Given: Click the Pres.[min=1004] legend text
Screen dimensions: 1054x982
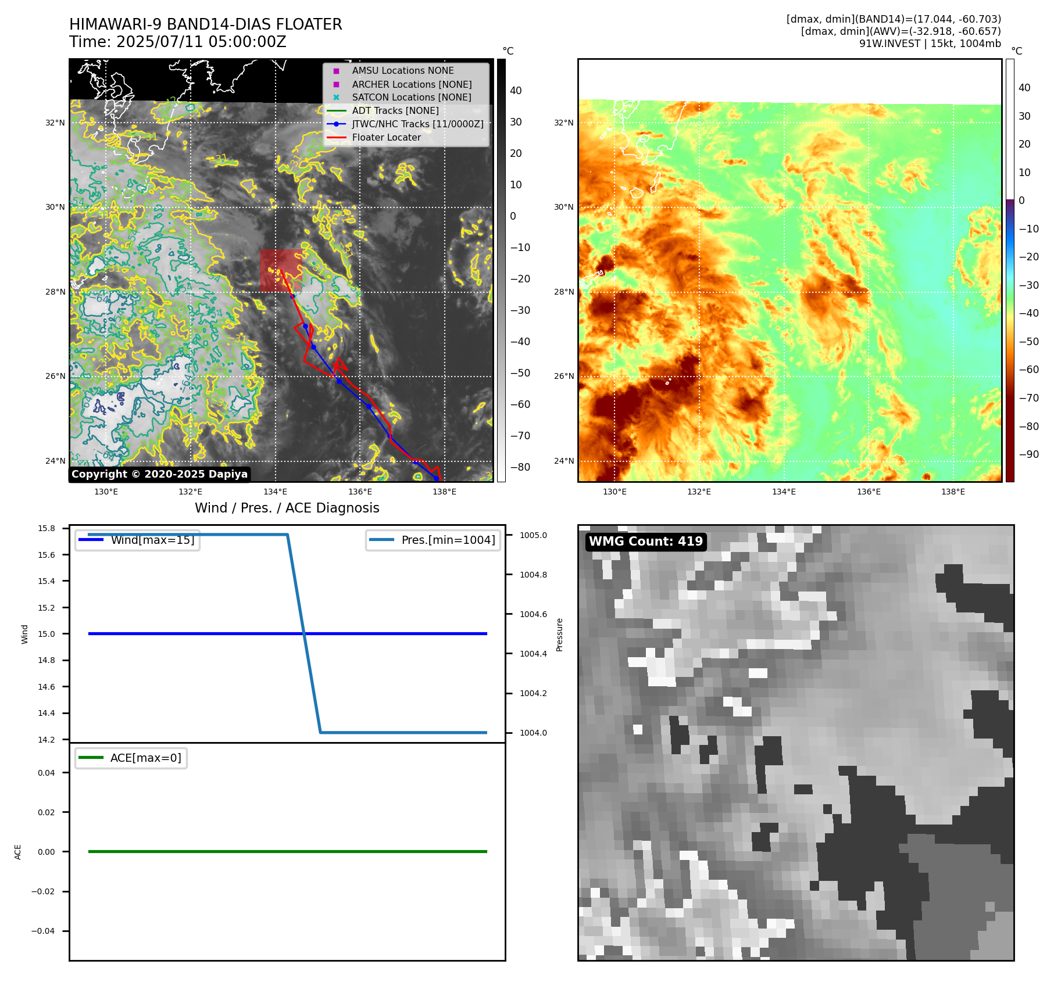Looking at the screenshot, I should [x=448, y=540].
